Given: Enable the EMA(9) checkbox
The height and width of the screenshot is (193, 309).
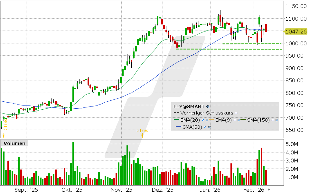Looking at the screenshot, I should [x=235, y=120].
